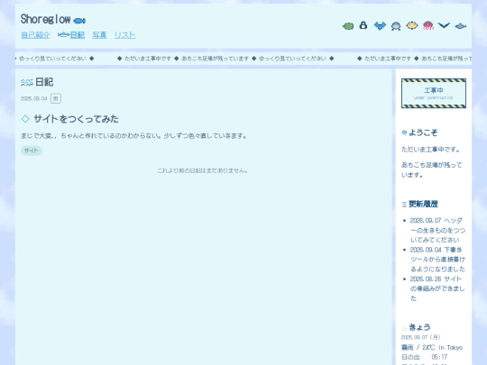487x365 pixels.
Task: Click the weather icon beside きょう
Action: [404, 328]
